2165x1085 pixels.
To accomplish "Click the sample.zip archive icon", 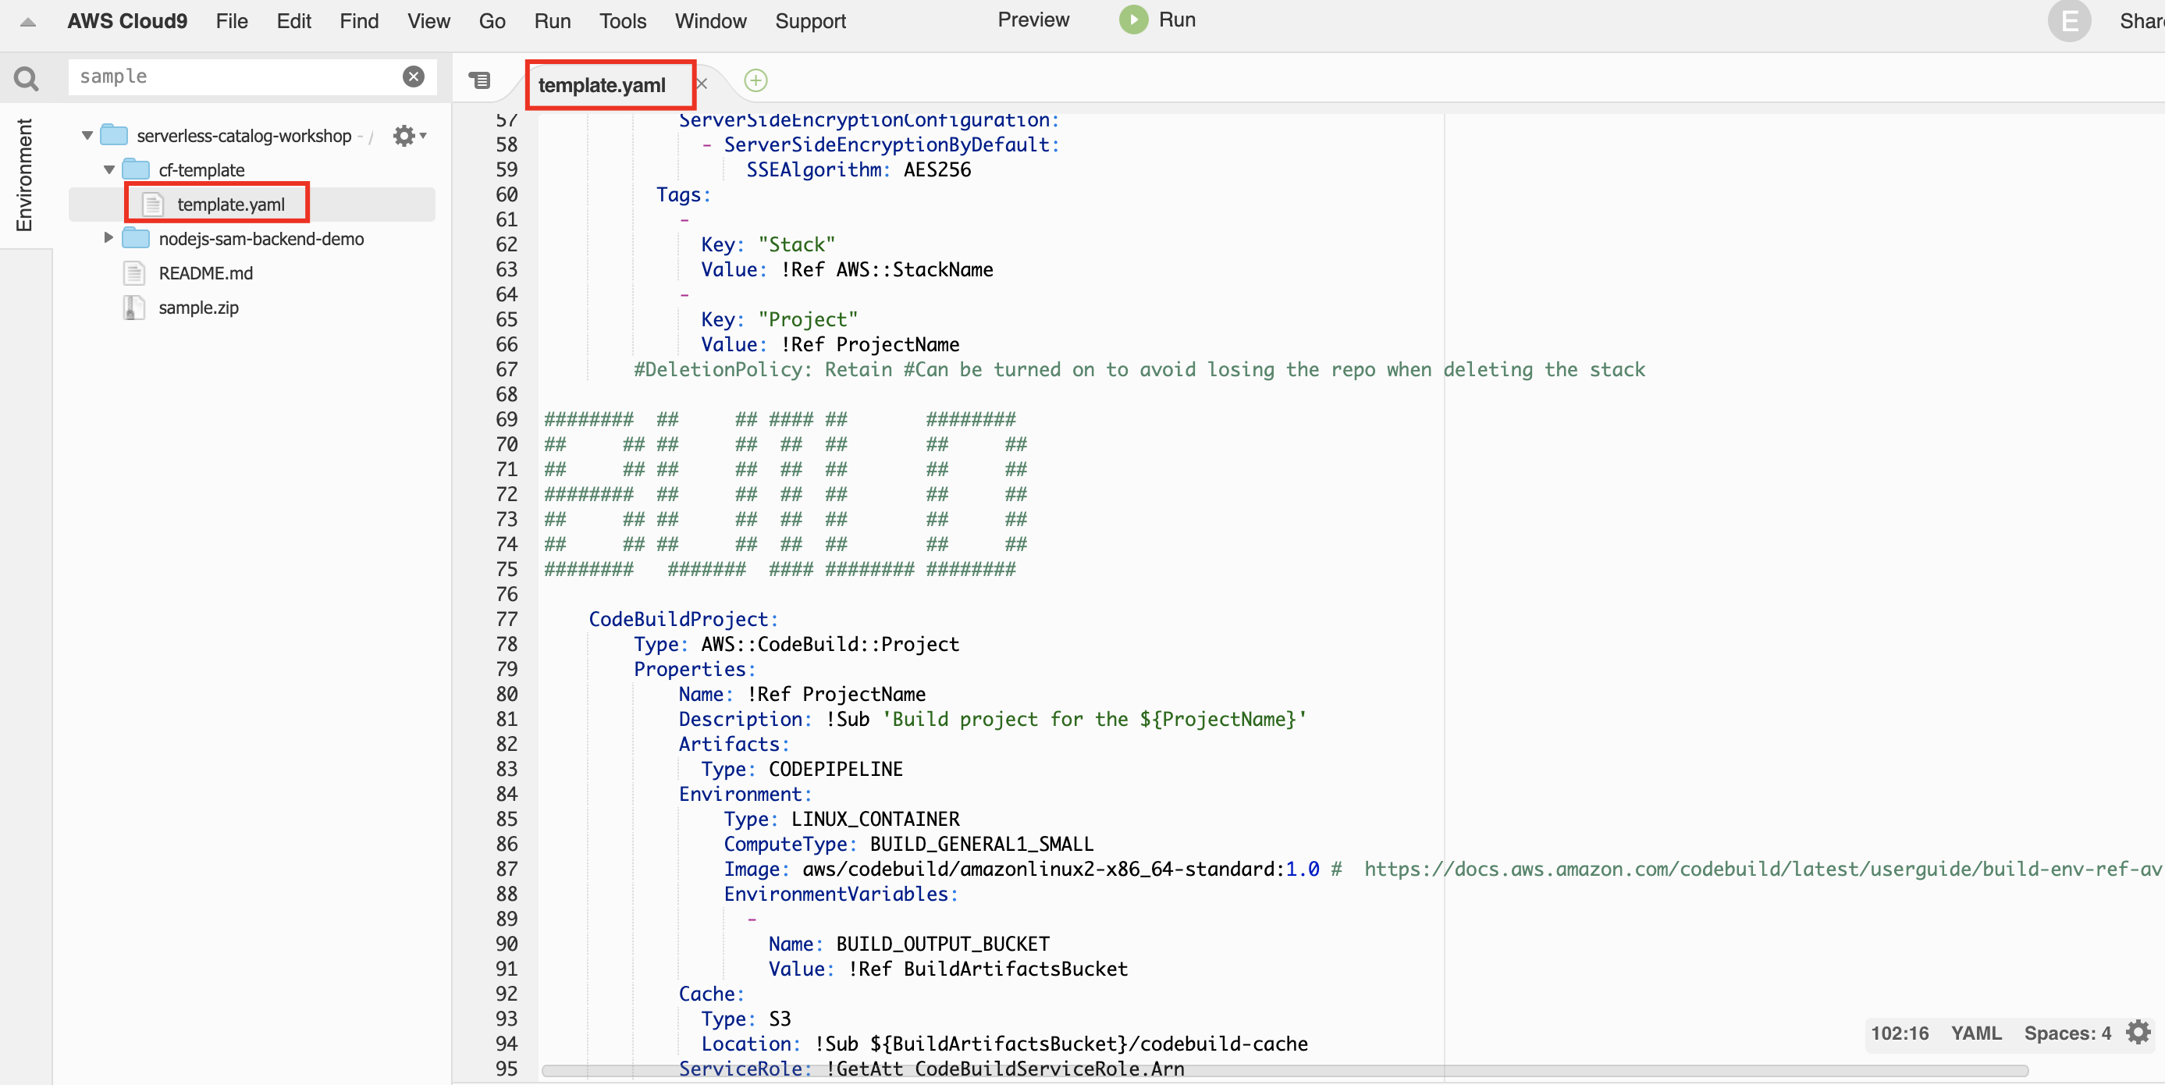I will coord(133,307).
